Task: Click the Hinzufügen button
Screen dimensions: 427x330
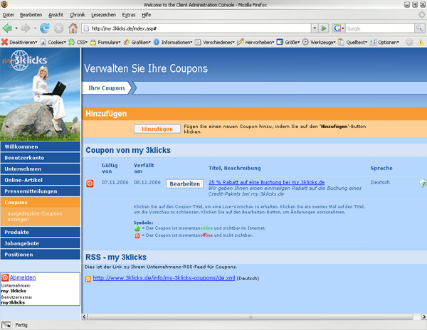Action: click(x=157, y=129)
